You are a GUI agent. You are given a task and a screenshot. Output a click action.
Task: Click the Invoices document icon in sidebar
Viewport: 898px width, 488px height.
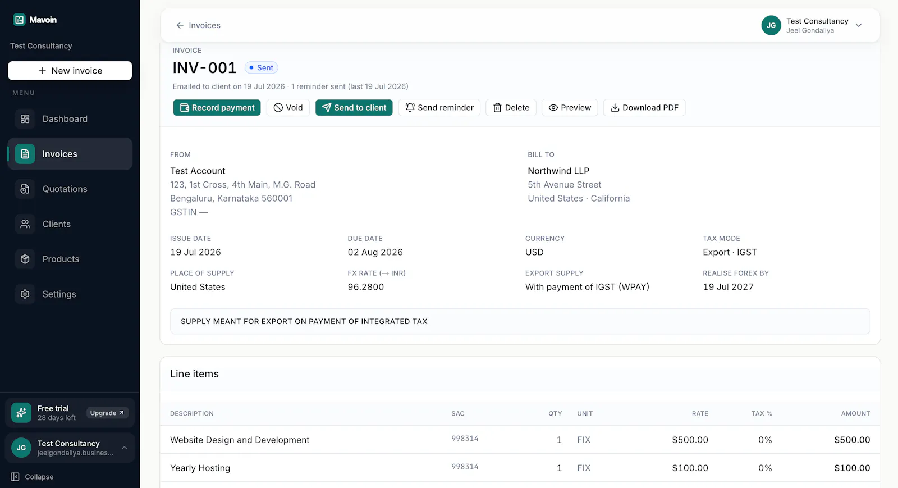[x=25, y=154]
